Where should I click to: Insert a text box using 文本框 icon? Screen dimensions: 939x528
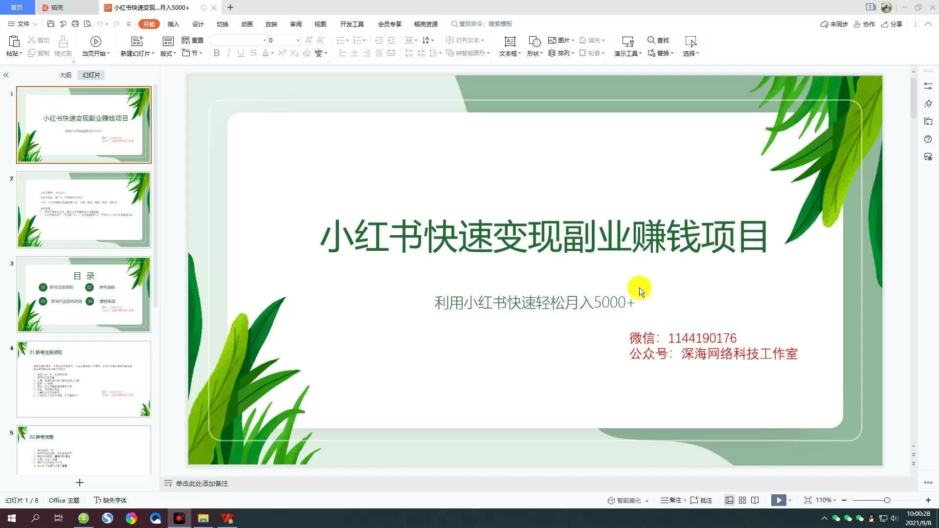pos(510,42)
